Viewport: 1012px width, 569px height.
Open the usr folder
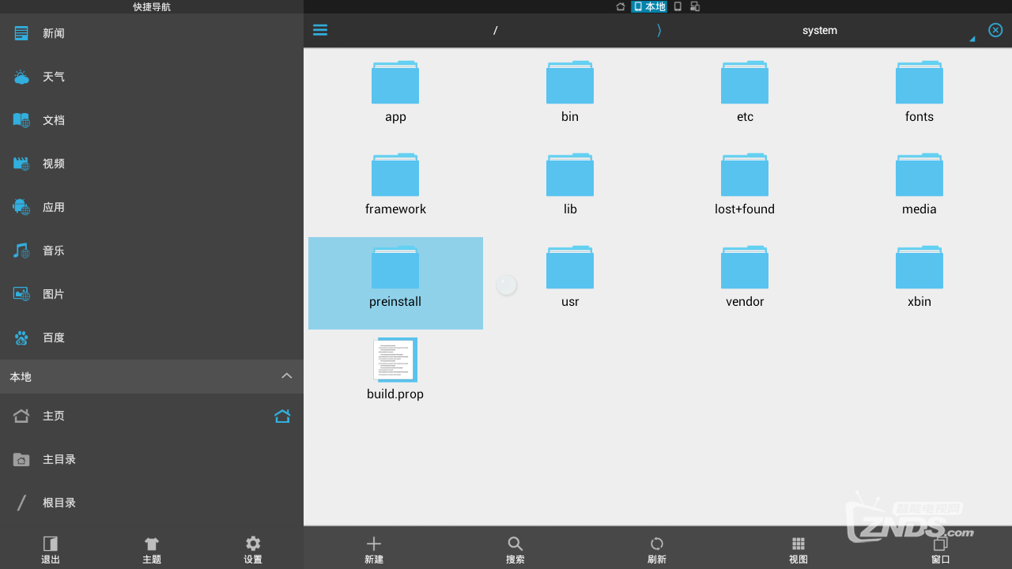[x=570, y=277]
